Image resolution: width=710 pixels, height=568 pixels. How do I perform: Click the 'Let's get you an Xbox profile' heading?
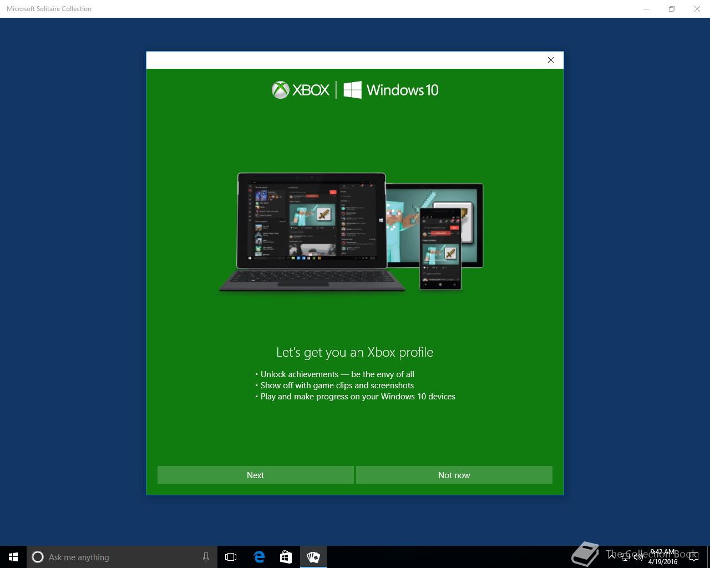(x=355, y=352)
